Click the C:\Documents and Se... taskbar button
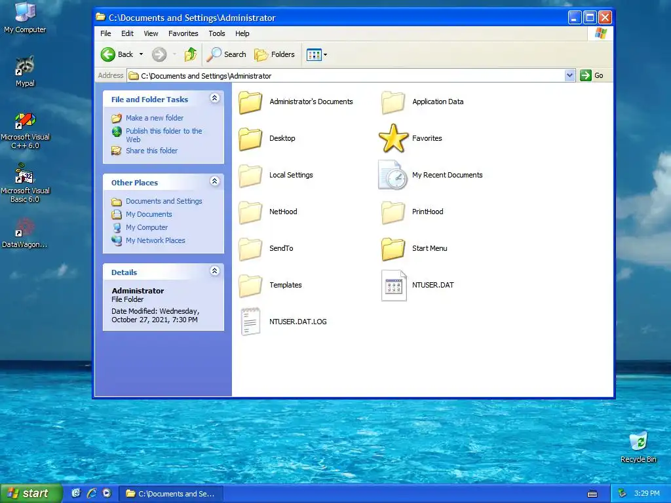The height and width of the screenshot is (503, 671). [x=171, y=494]
